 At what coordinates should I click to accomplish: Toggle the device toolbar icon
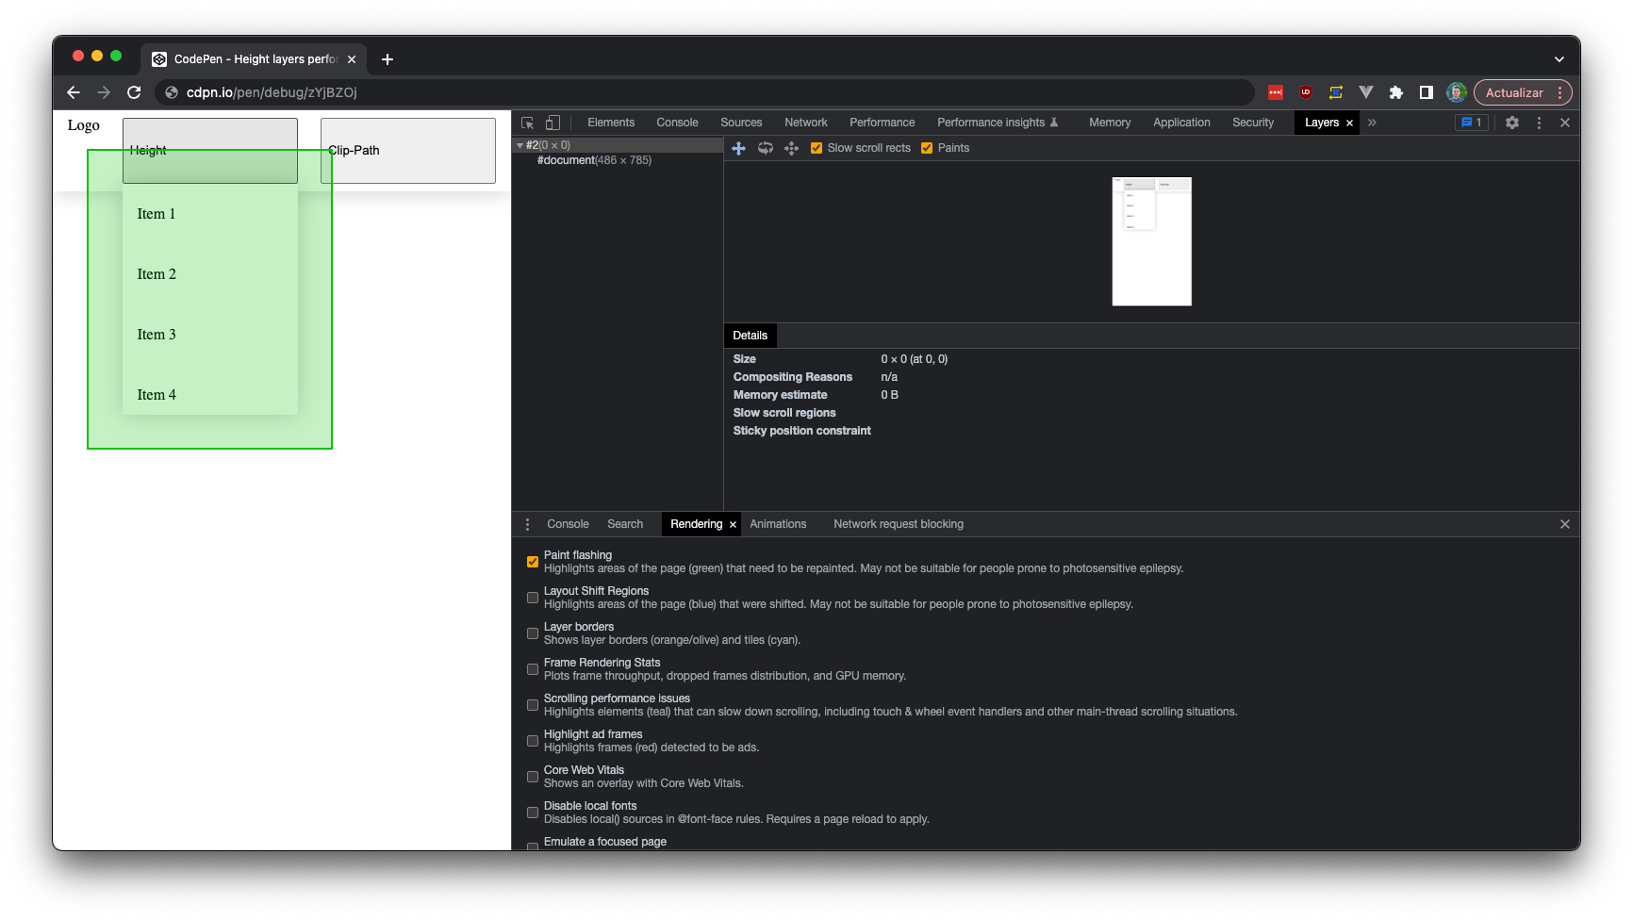tap(552, 123)
